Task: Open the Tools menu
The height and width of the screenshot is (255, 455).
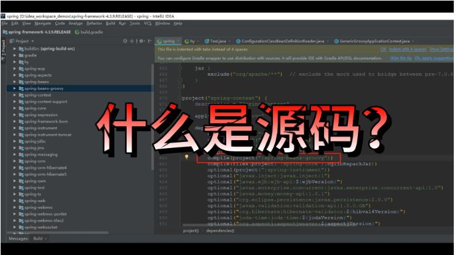Action: point(135,23)
